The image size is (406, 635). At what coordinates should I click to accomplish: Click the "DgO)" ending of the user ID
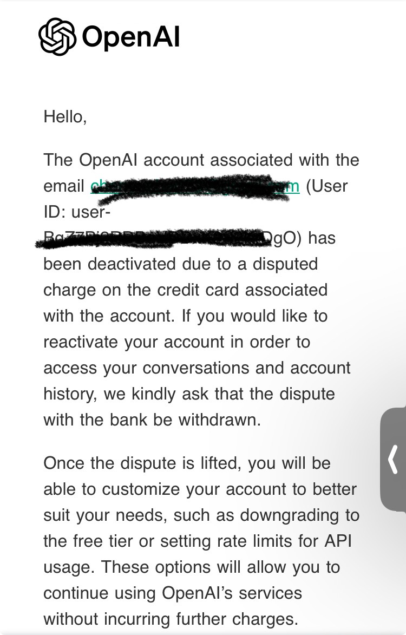pyautogui.click(x=282, y=238)
